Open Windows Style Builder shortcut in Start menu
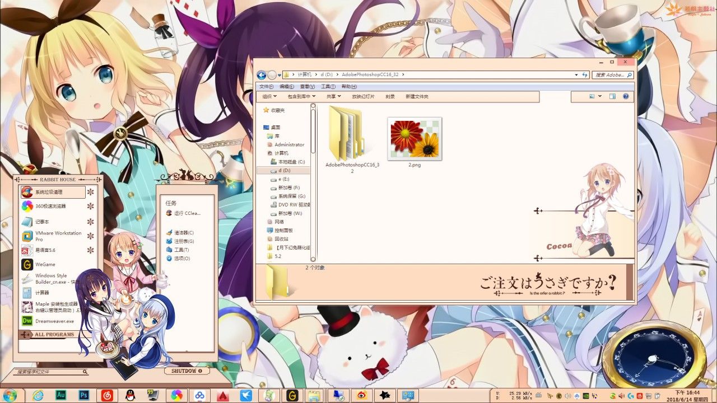The height and width of the screenshot is (403, 717). pos(53,279)
